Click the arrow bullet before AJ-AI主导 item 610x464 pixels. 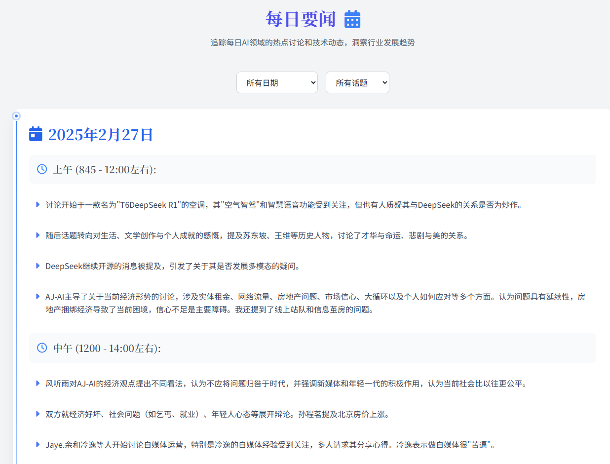(38, 296)
